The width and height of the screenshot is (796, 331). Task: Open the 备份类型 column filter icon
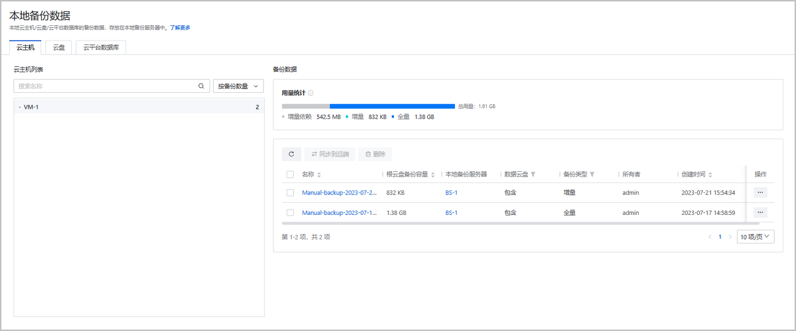(592, 174)
